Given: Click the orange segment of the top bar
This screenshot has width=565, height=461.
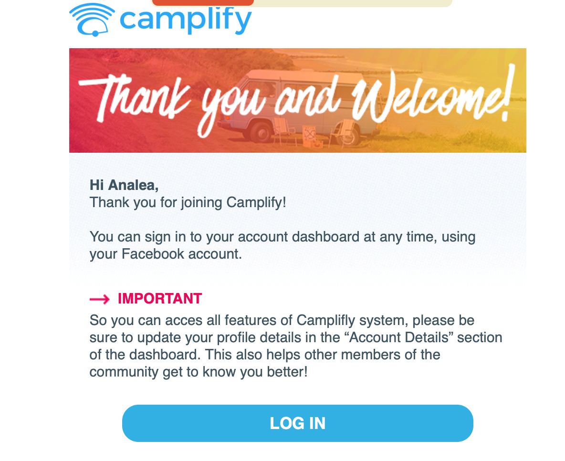Looking at the screenshot, I should 203,2.
